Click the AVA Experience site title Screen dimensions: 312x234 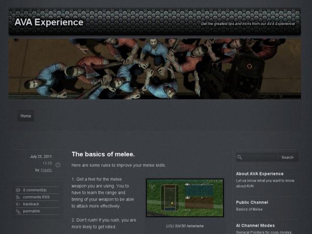(49, 22)
